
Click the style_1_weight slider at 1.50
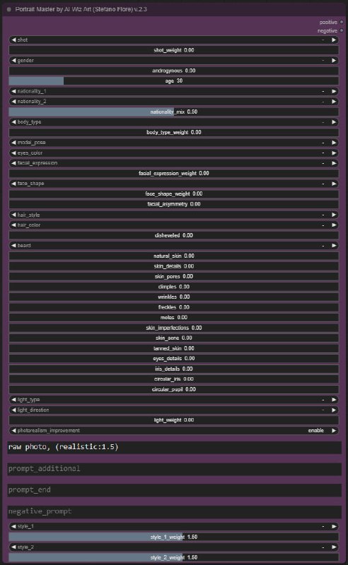click(173, 537)
